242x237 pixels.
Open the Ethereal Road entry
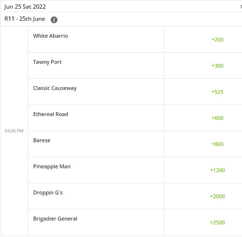point(51,114)
